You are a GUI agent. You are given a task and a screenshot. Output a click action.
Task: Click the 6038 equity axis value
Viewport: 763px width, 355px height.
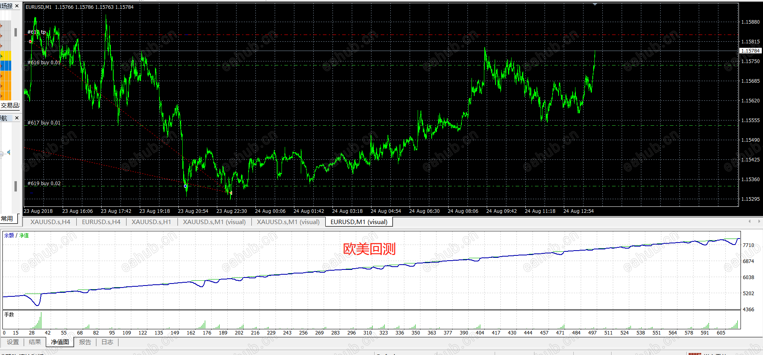(x=749, y=277)
